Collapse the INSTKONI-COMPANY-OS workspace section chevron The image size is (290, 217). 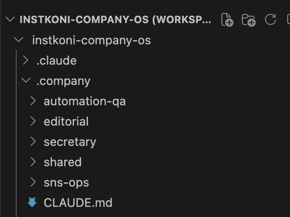tap(10, 19)
